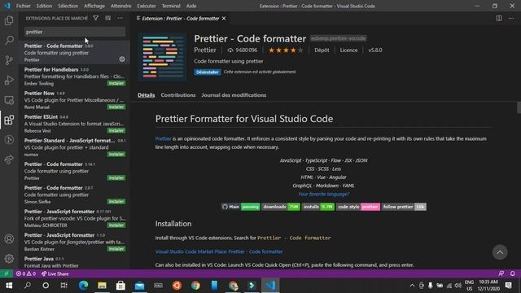Open the Search view in activity bar
Viewport: 521px width, 293px height.
[9, 40]
